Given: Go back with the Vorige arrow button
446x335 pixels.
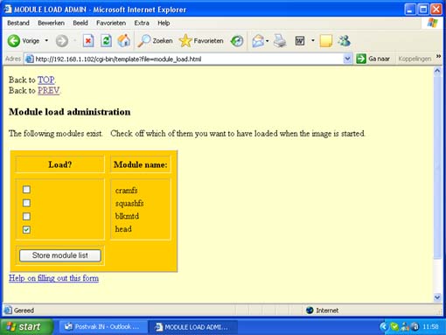Looking at the screenshot, I should [24, 41].
